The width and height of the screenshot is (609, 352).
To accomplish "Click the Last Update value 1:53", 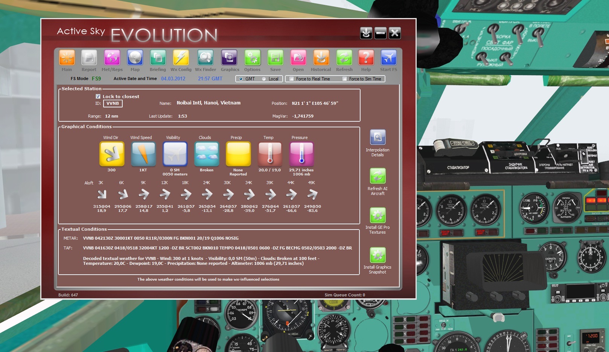I will (183, 116).
